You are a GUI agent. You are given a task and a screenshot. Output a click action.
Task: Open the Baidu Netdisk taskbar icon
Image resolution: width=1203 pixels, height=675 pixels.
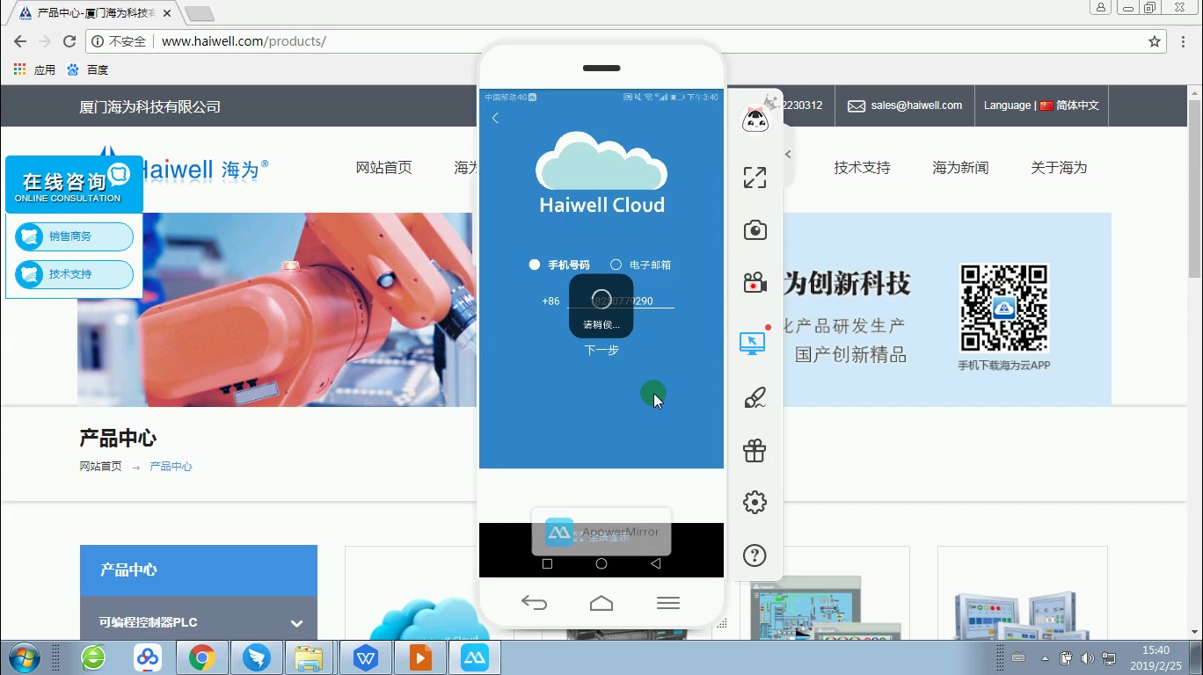[148, 657]
